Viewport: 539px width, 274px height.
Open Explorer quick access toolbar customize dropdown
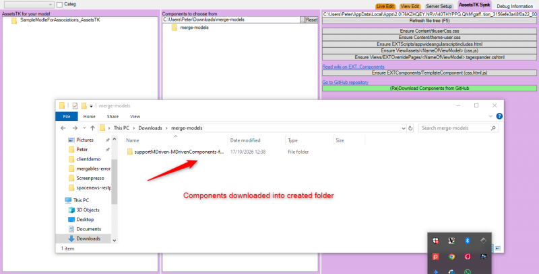pyautogui.click(x=91, y=106)
